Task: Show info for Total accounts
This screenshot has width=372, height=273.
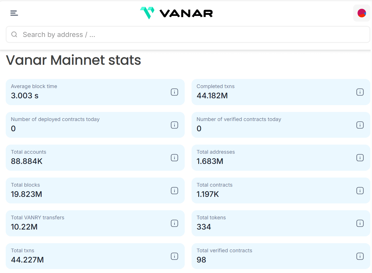Action: (x=174, y=158)
